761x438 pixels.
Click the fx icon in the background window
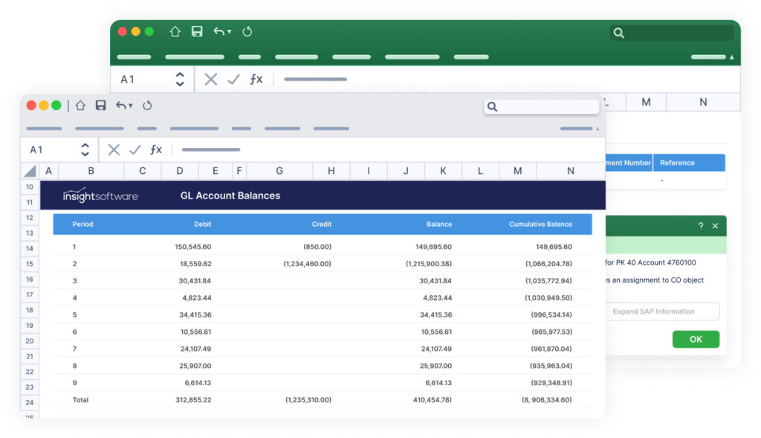(x=255, y=79)
